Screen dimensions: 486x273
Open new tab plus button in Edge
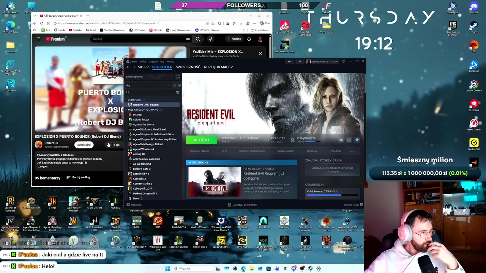(88, 16)
